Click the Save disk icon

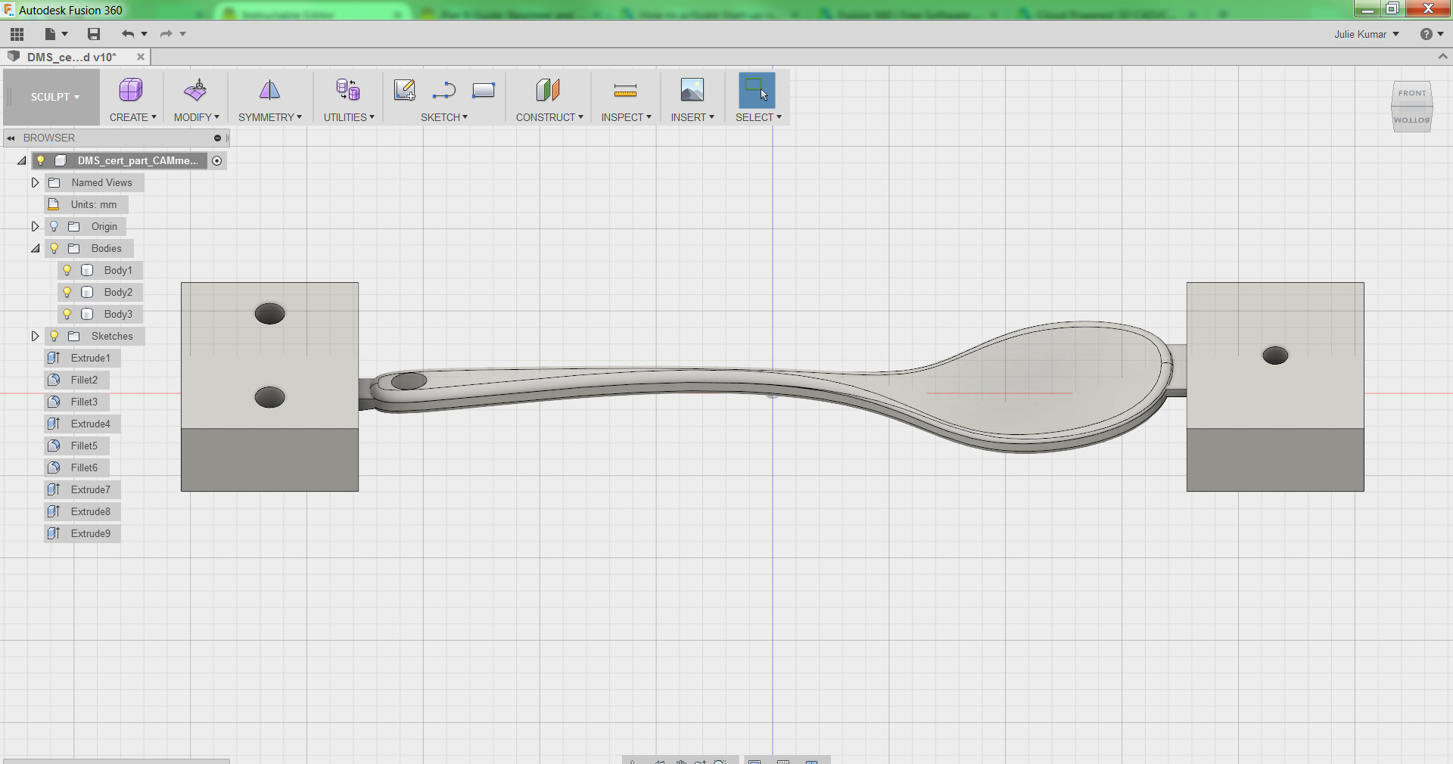[94, 34]
